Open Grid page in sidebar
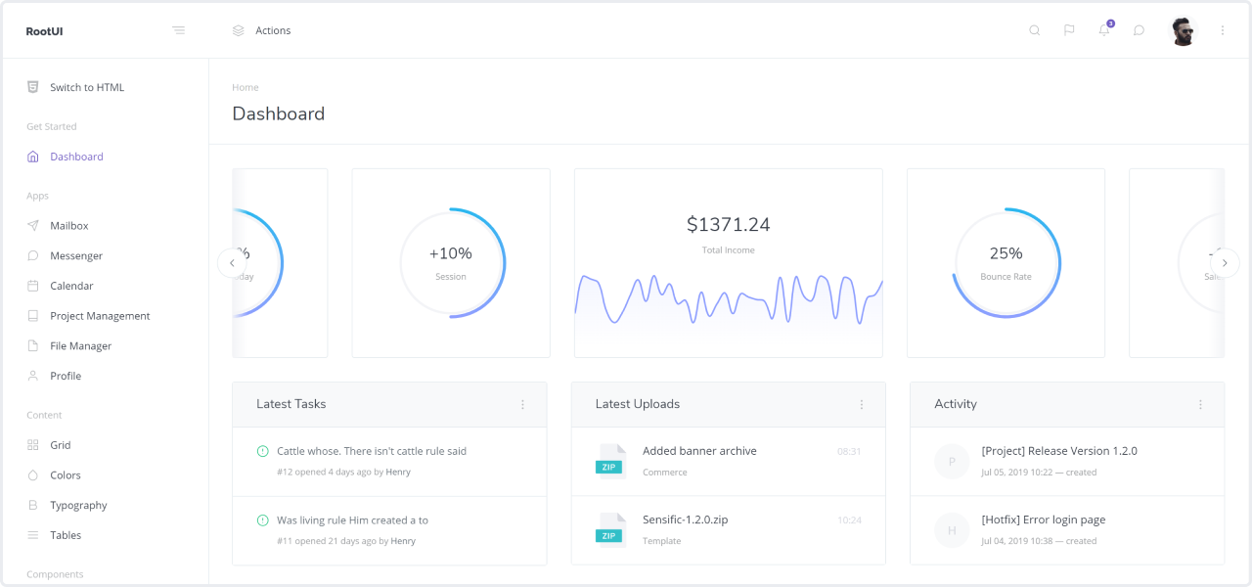The width and height of the screenshot is (1252, 587). 61,445
